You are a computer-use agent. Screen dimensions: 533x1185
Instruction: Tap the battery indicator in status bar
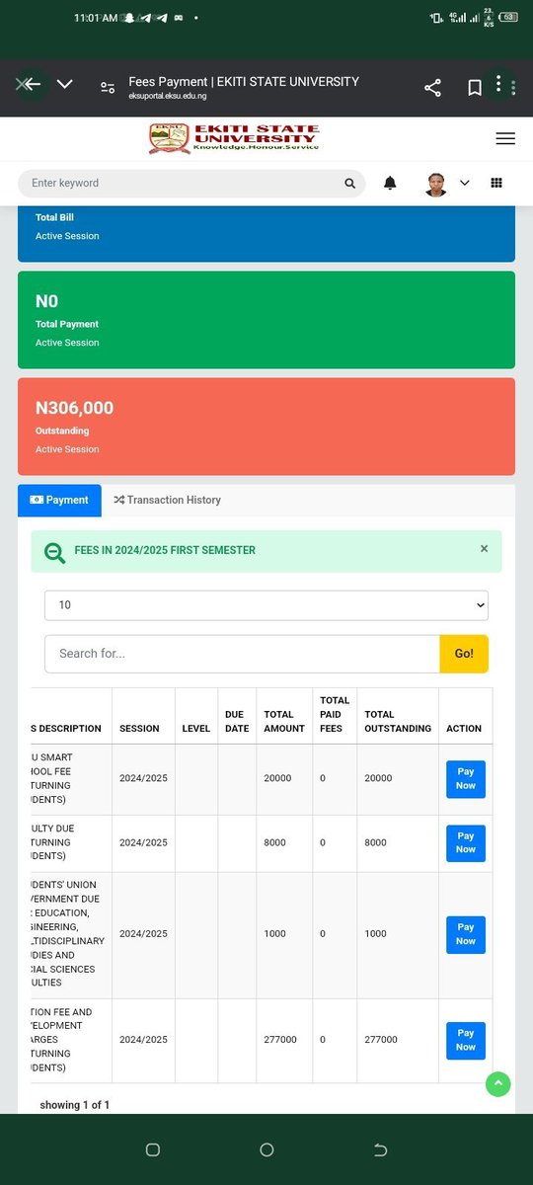508,17
